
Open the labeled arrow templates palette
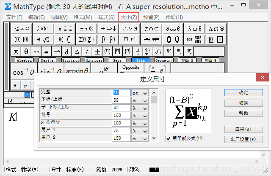(x=151, y=39)
